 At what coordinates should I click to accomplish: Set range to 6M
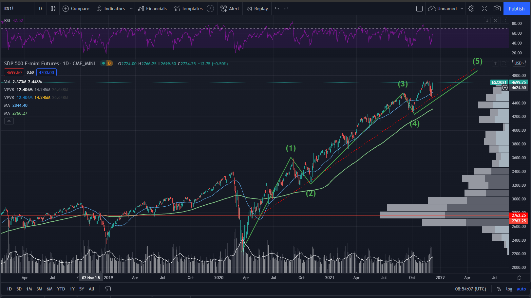coord(49,289)
